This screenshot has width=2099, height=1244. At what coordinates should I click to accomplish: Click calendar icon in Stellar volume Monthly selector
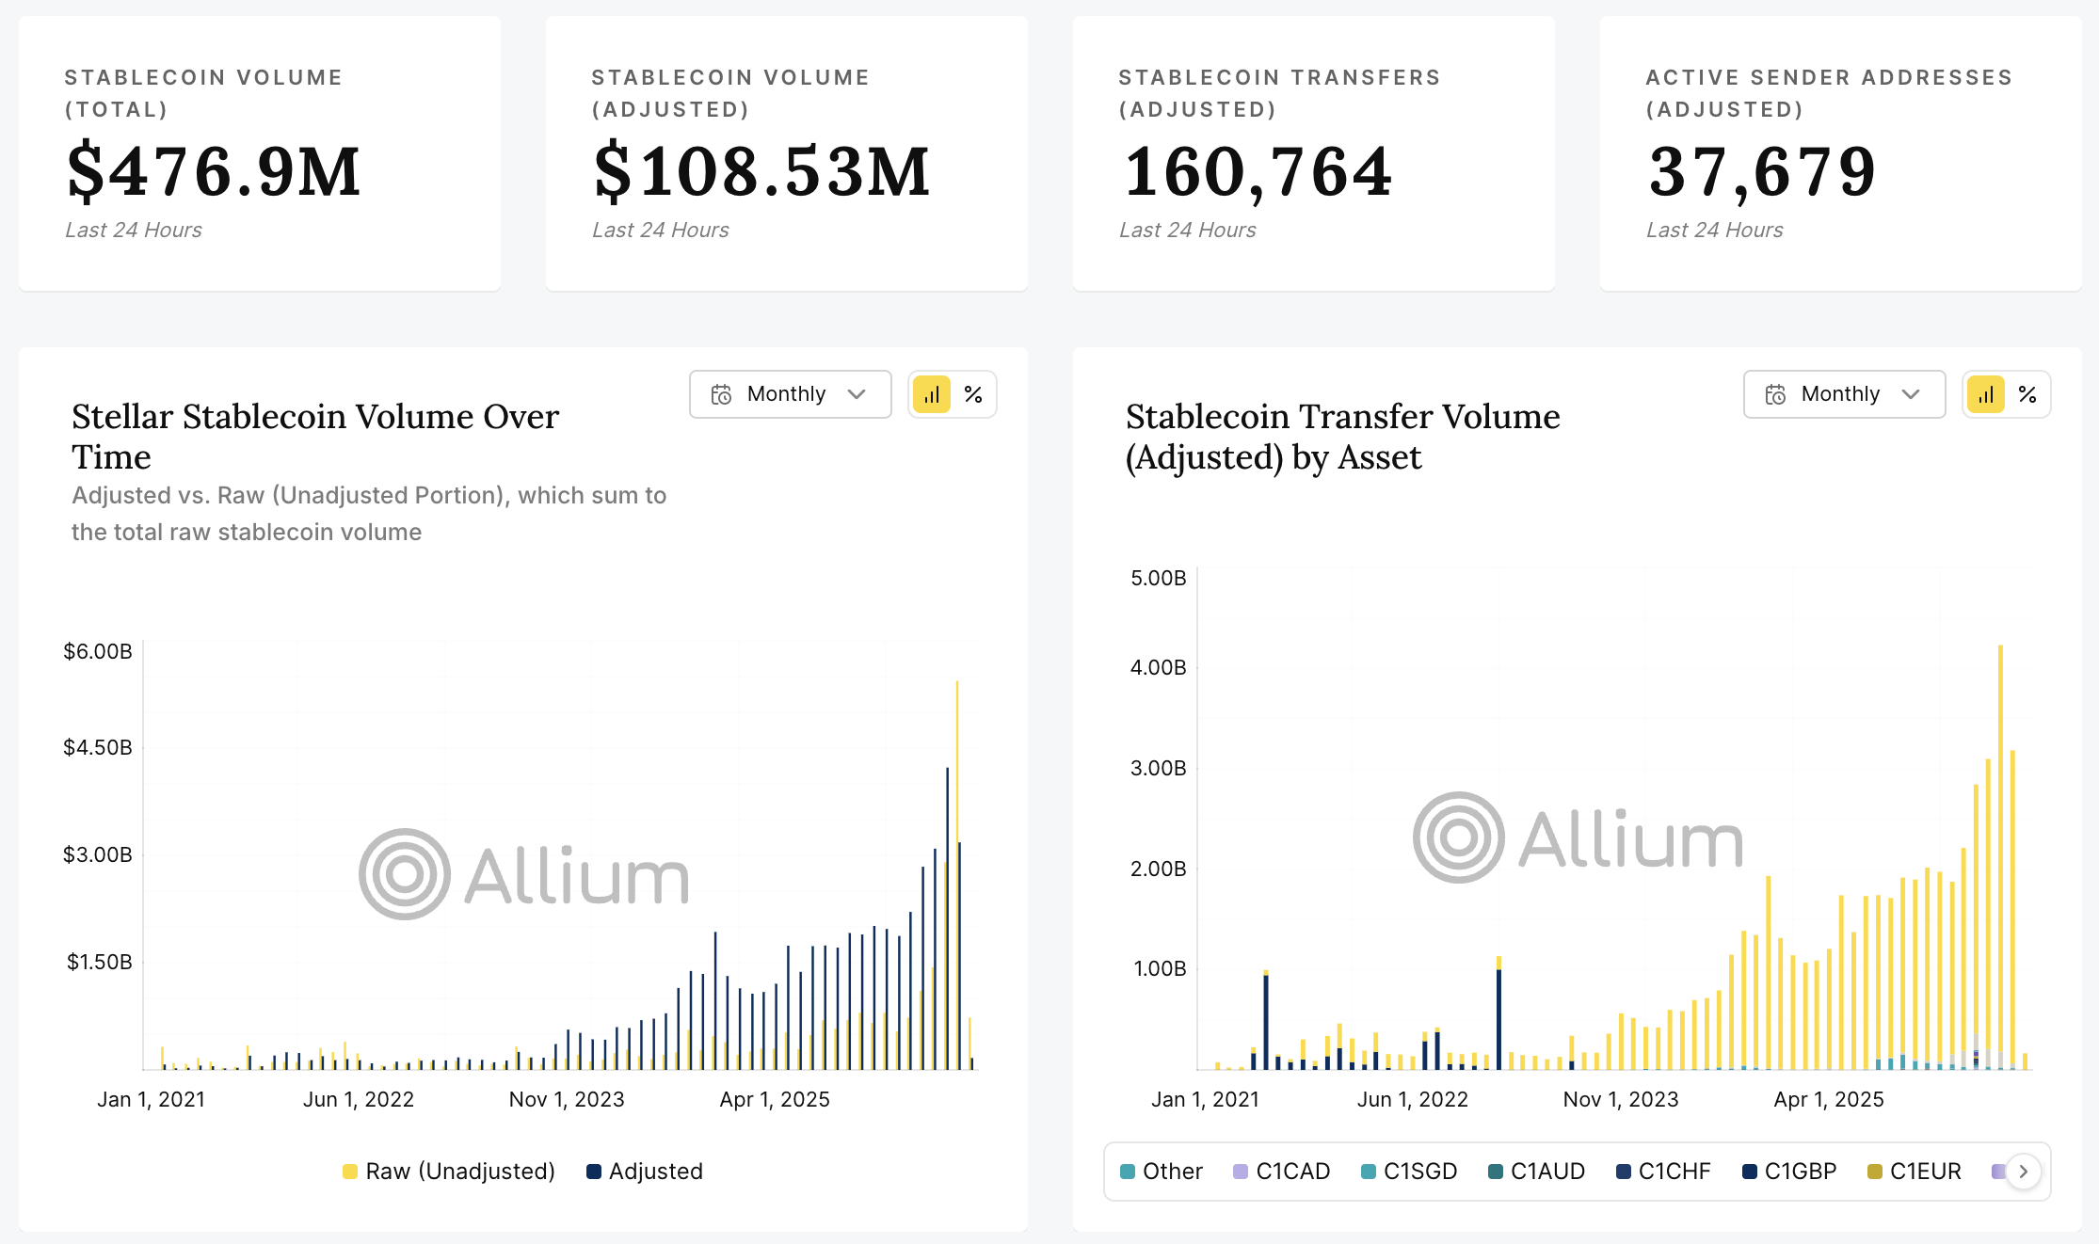tap(721, 394)
